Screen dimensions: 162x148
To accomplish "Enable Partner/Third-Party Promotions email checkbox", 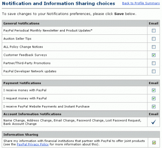I will click(x=153, y=63).
